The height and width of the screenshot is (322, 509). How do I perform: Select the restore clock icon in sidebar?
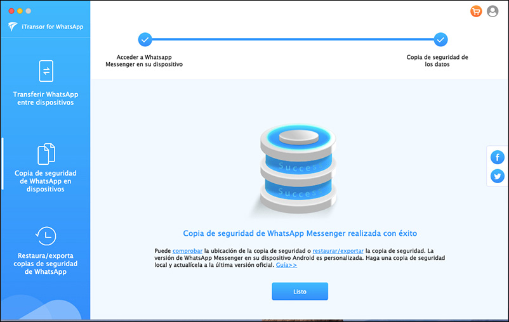coord(46,236)
